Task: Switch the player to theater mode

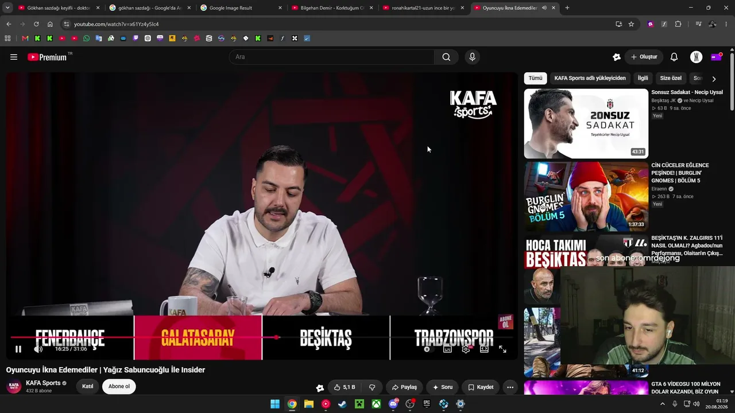Action: pyautogui.click(x=484, y=349)
